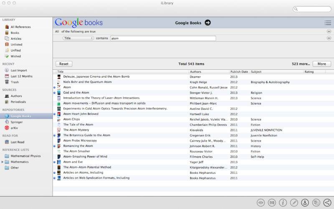The height and width of the screenshot is (209, 334).
Task: Open the Mathematical Physics reference list
Action: click(26, 156)
